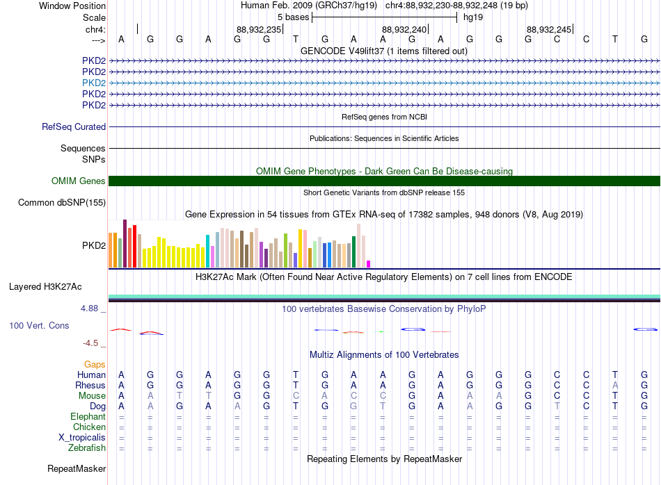Click the Multiz Alignments of 100 Vertebrates title
The width and height of the screenshot is (661, 485).
tap(384, 354)
